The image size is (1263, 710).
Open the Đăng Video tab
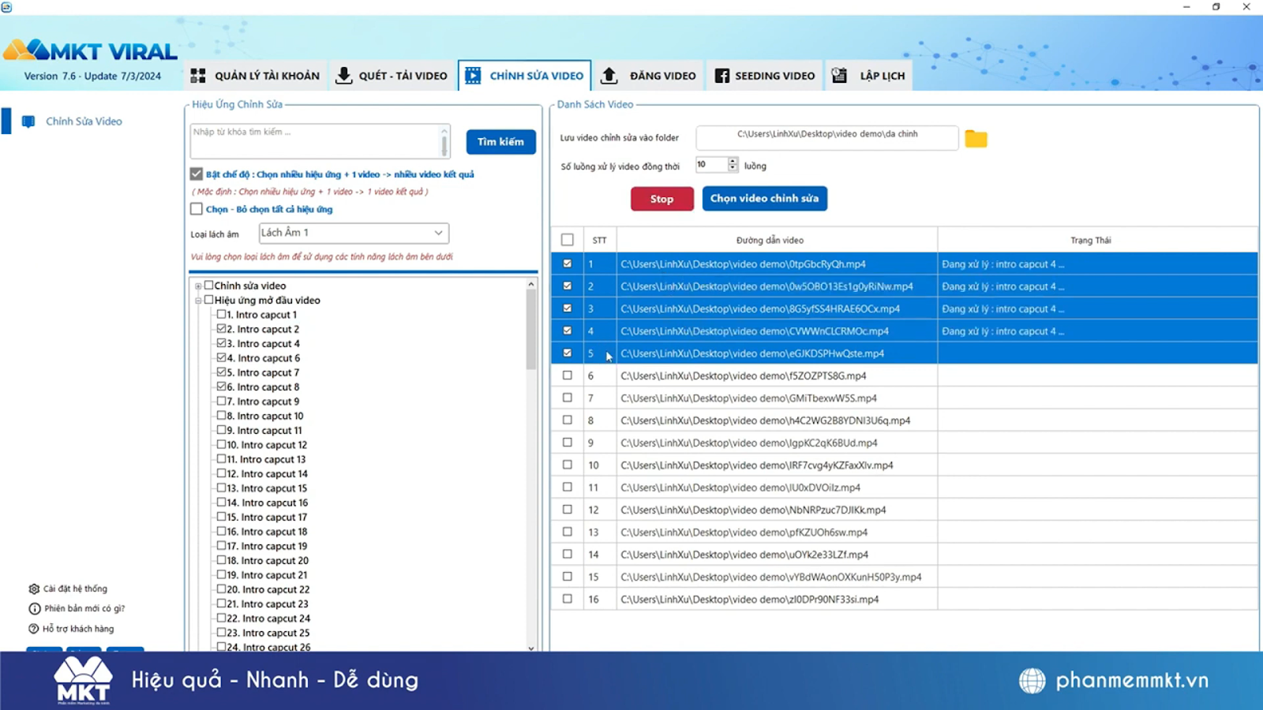[647, 76]
